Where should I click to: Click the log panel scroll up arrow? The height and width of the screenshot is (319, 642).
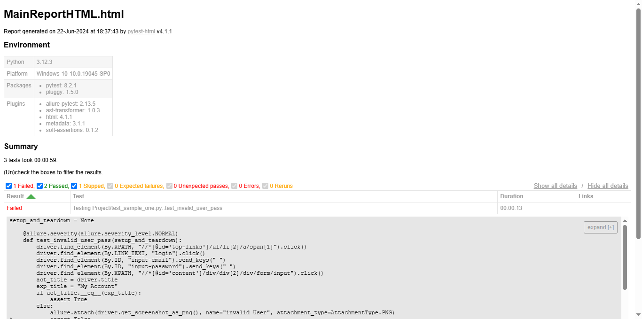625,220
